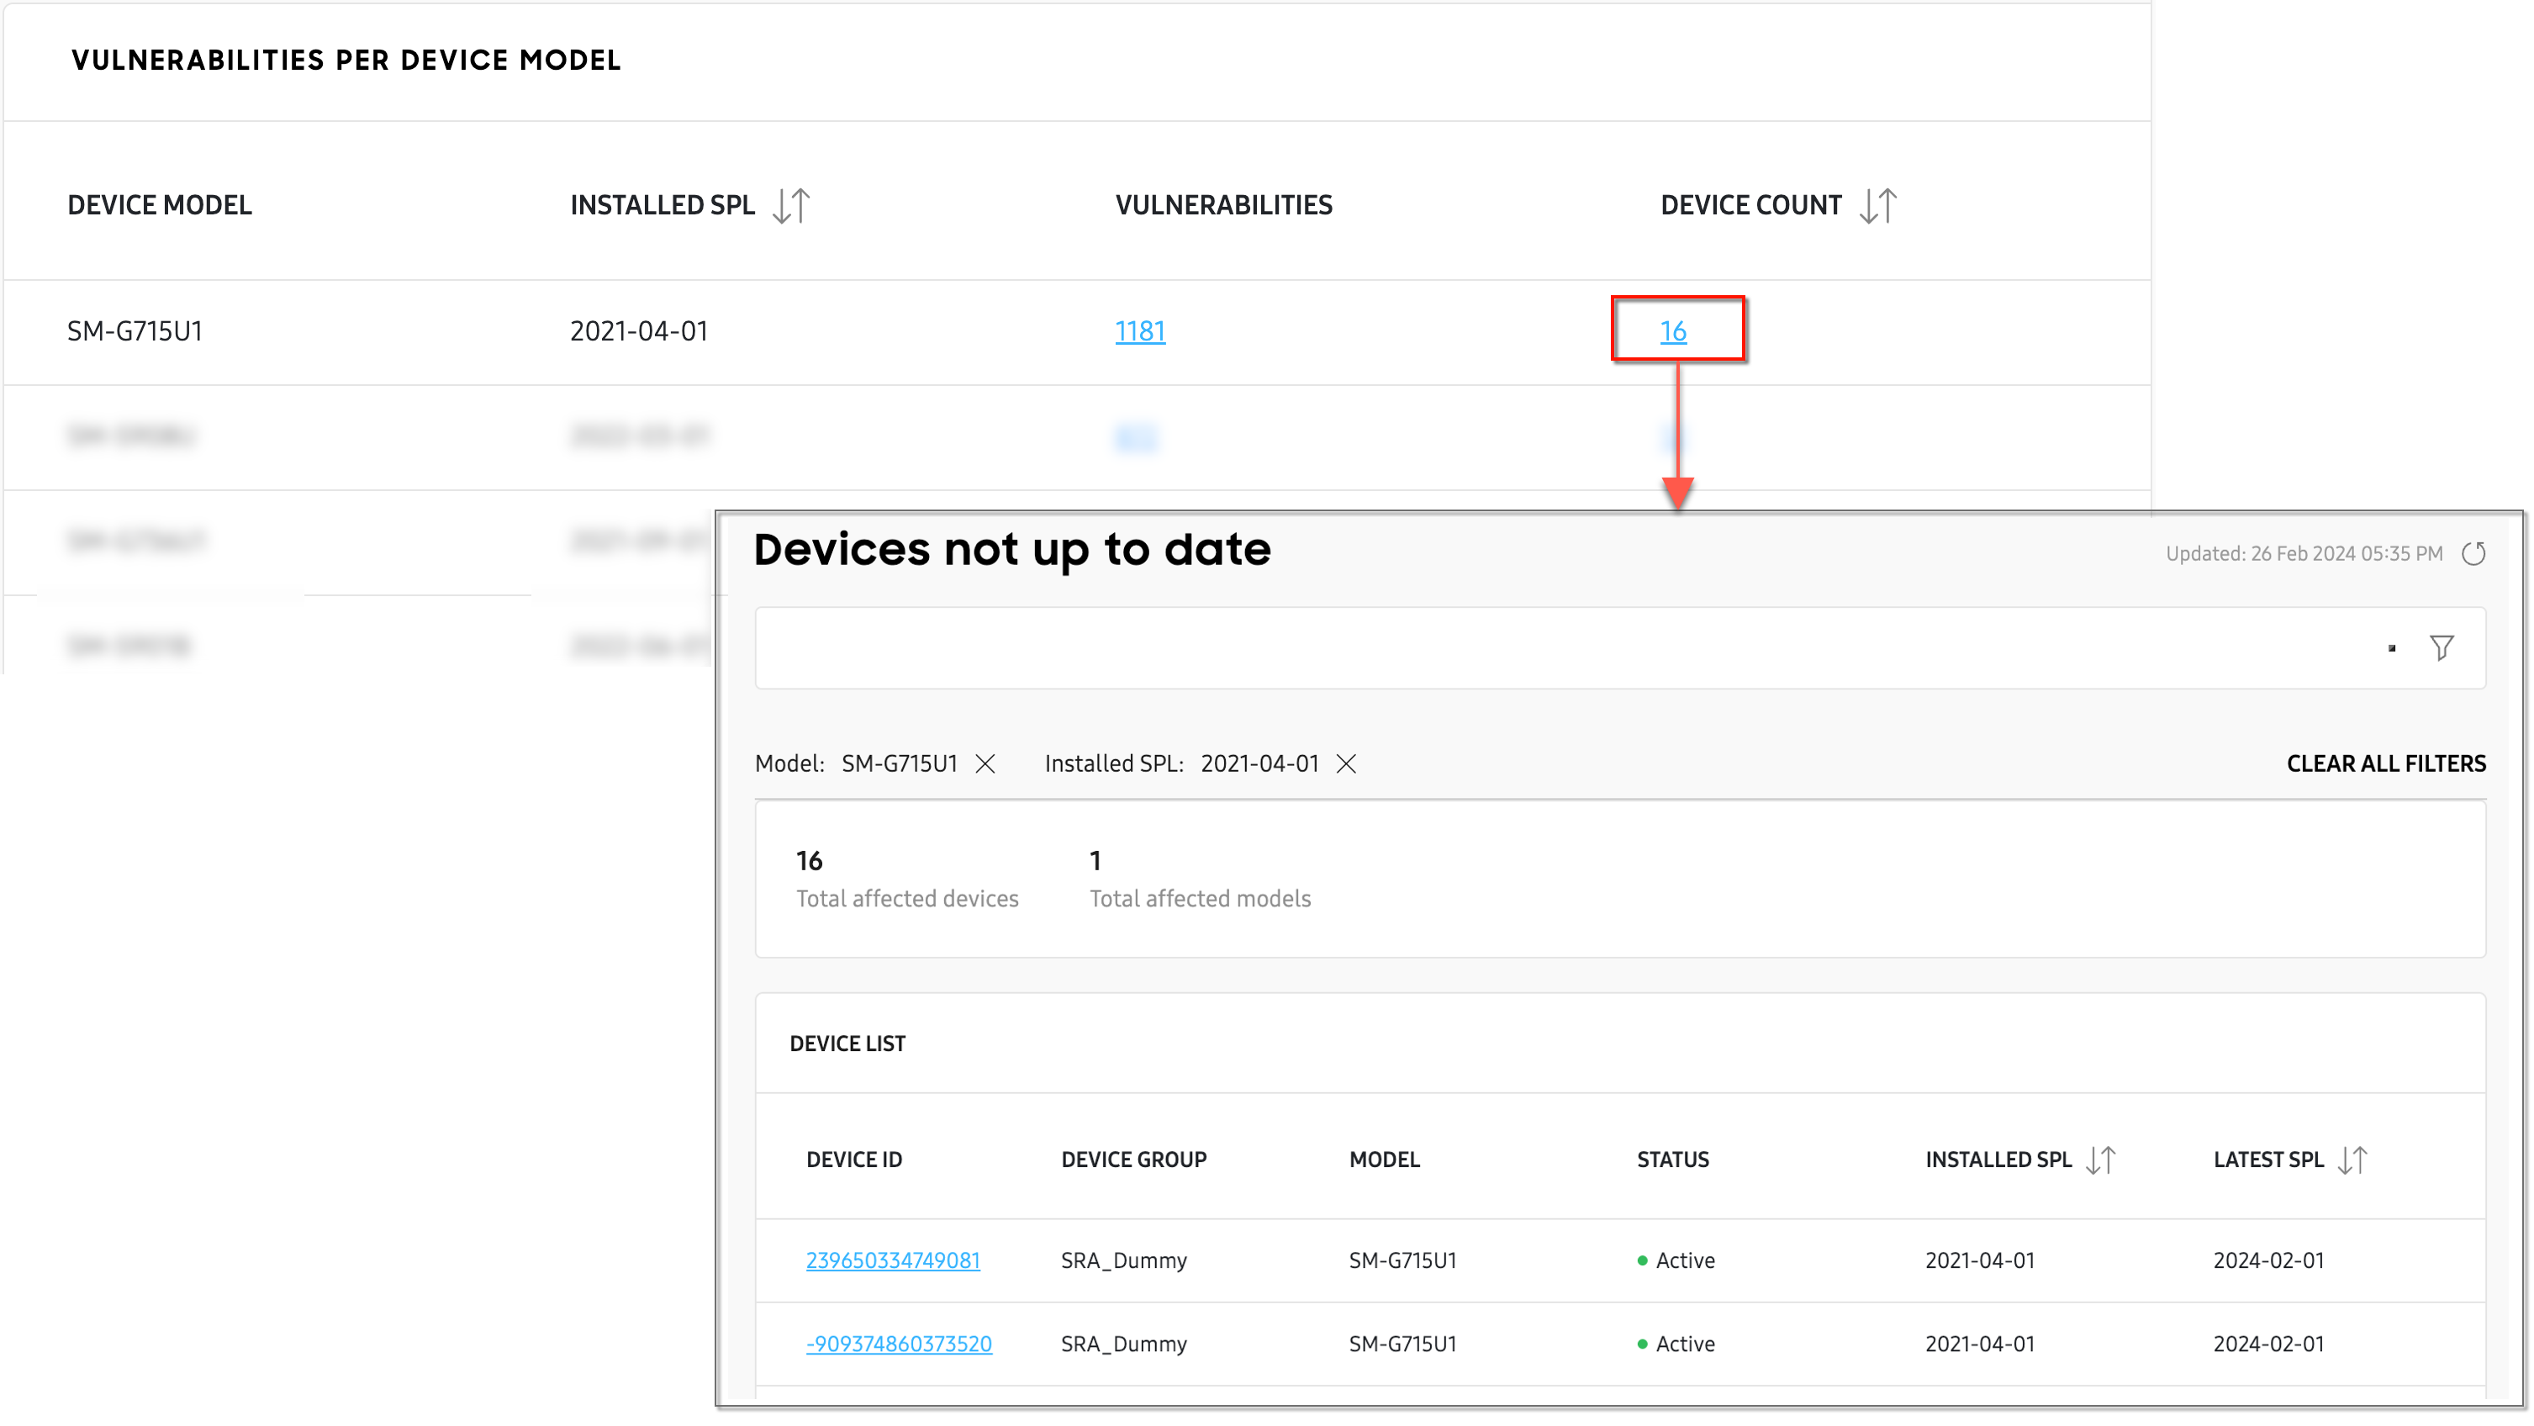Refresh the Devices not up to date page
The image size is (2534, 1426).
pos(2473,554)
